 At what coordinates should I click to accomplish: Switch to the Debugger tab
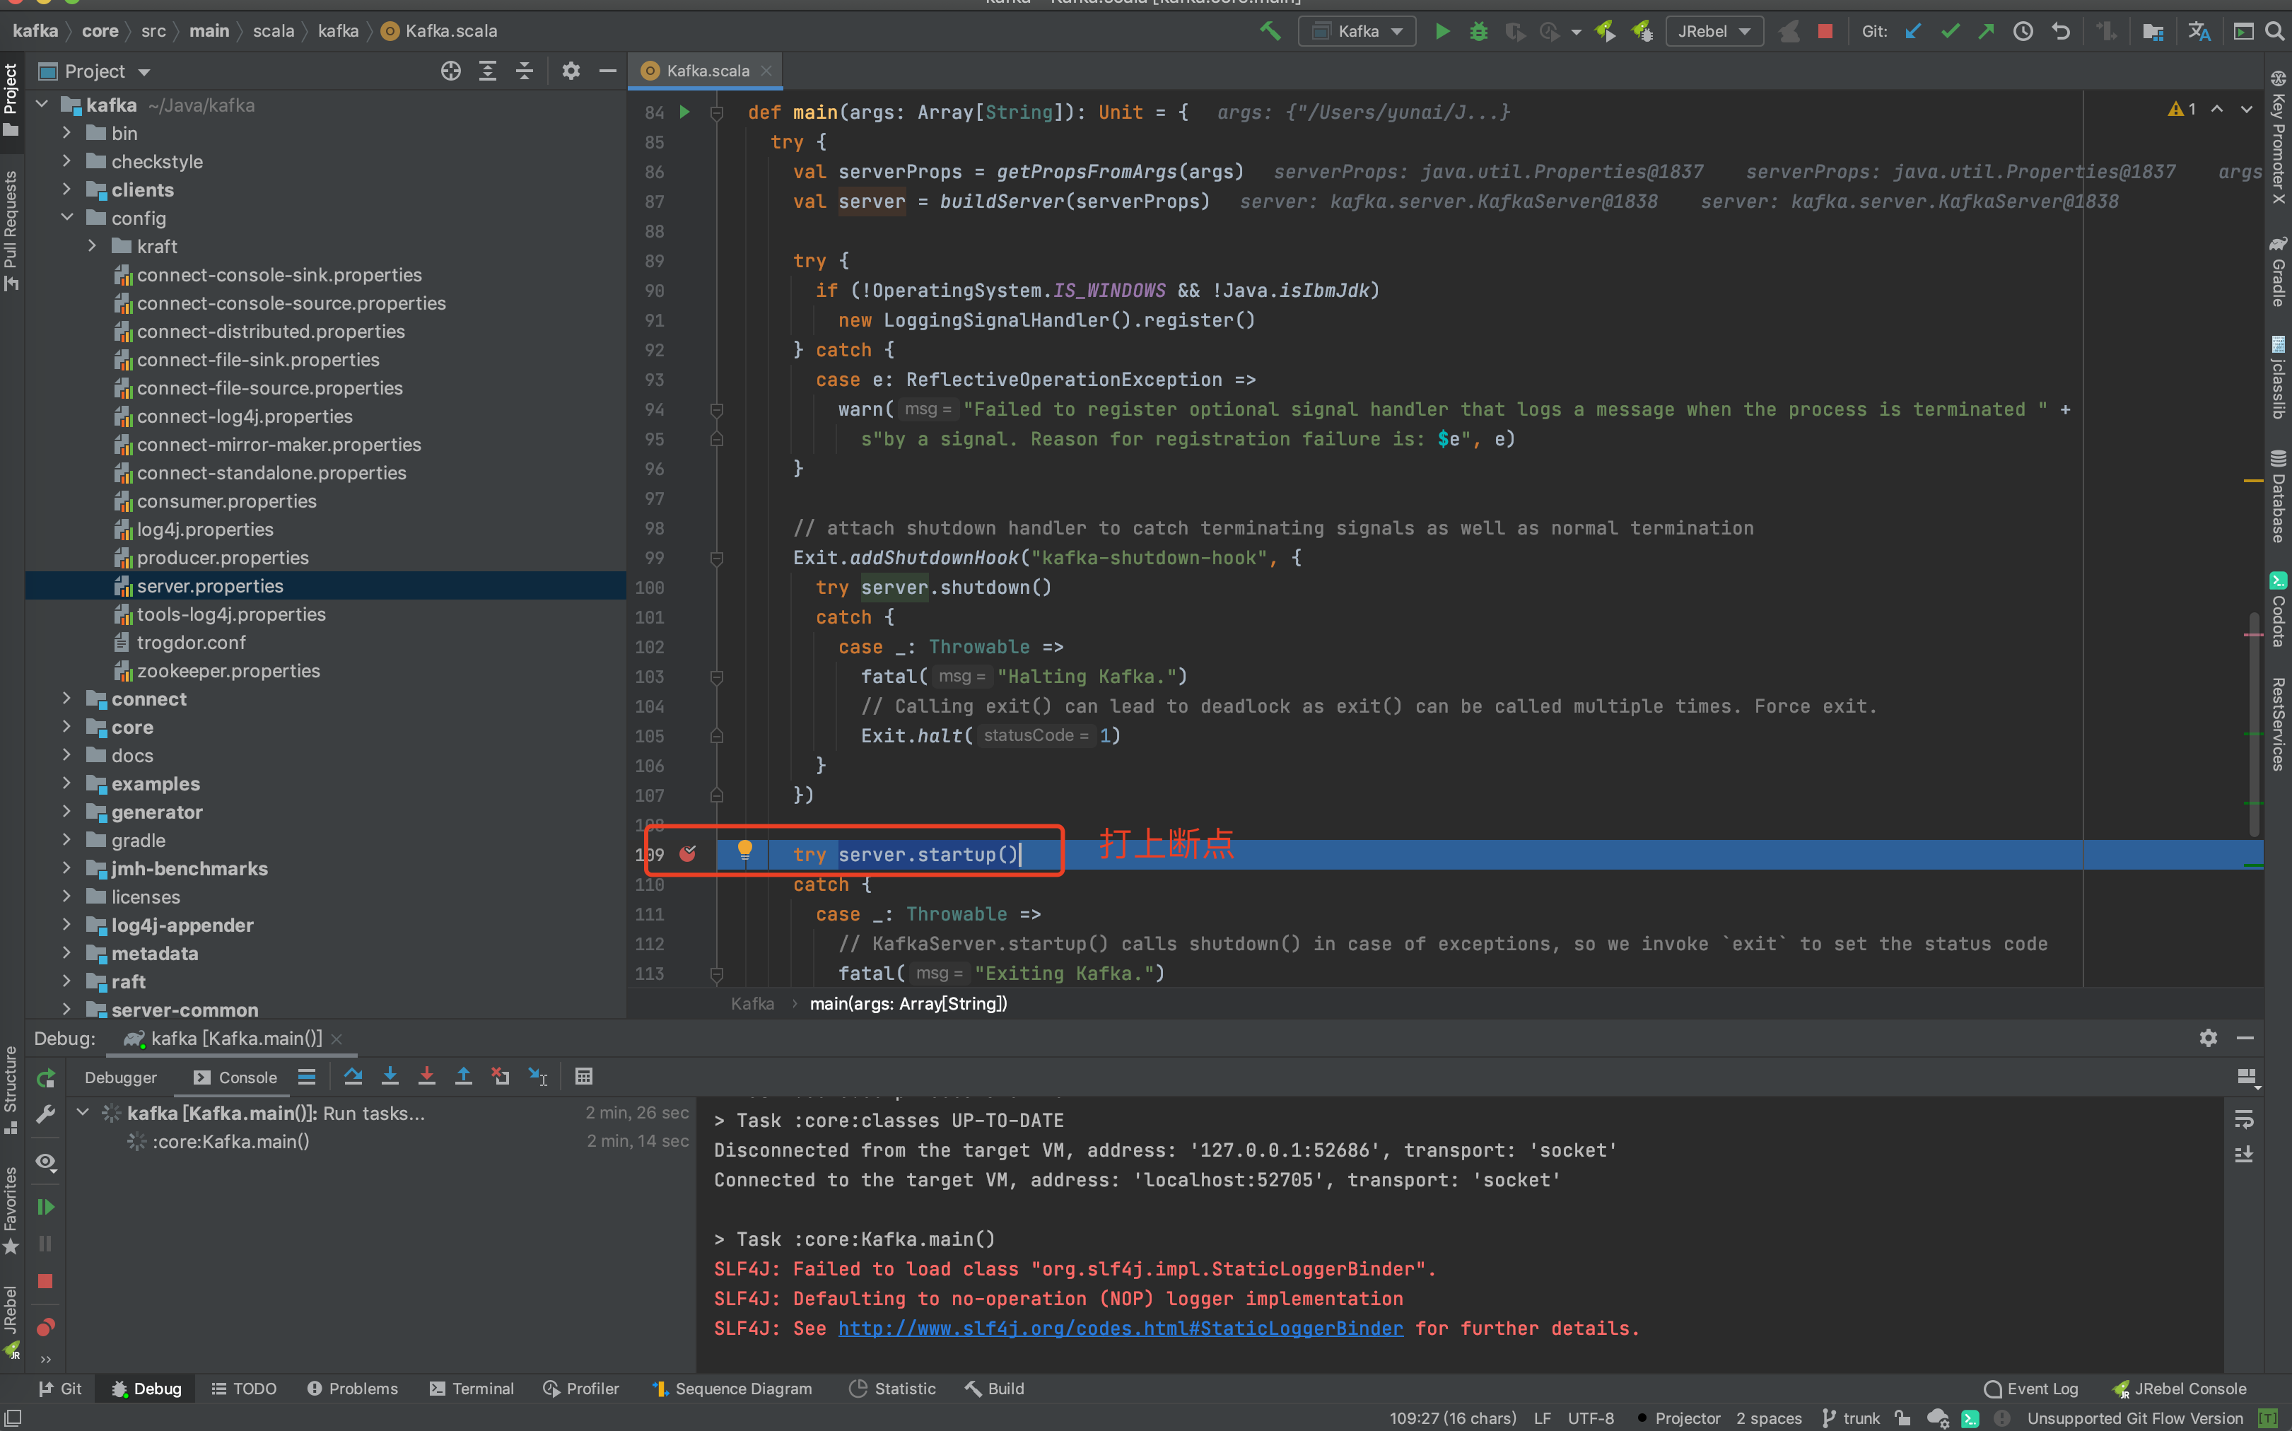120,1077
